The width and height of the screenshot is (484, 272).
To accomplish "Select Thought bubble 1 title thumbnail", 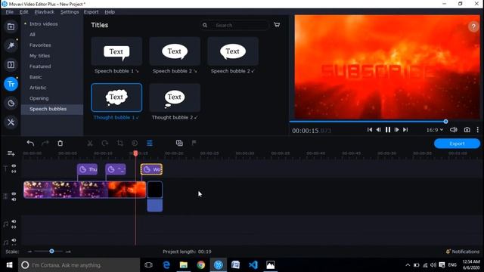I will (x=116, y=97).
